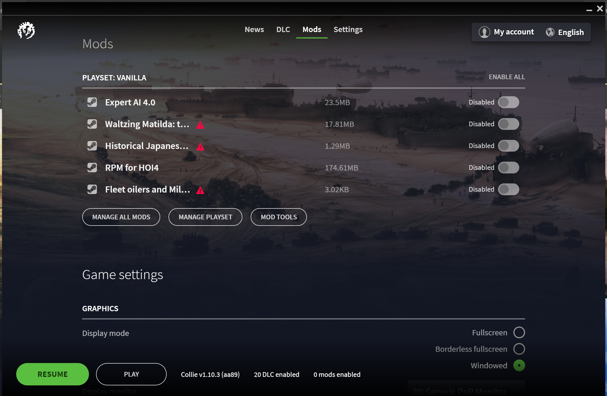
Task: Enable the Fleet oilers mod switch
Action: (x=508, y=189)
